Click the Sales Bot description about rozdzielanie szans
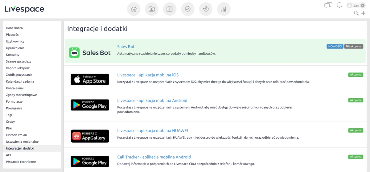 click(x=166, y=54)
